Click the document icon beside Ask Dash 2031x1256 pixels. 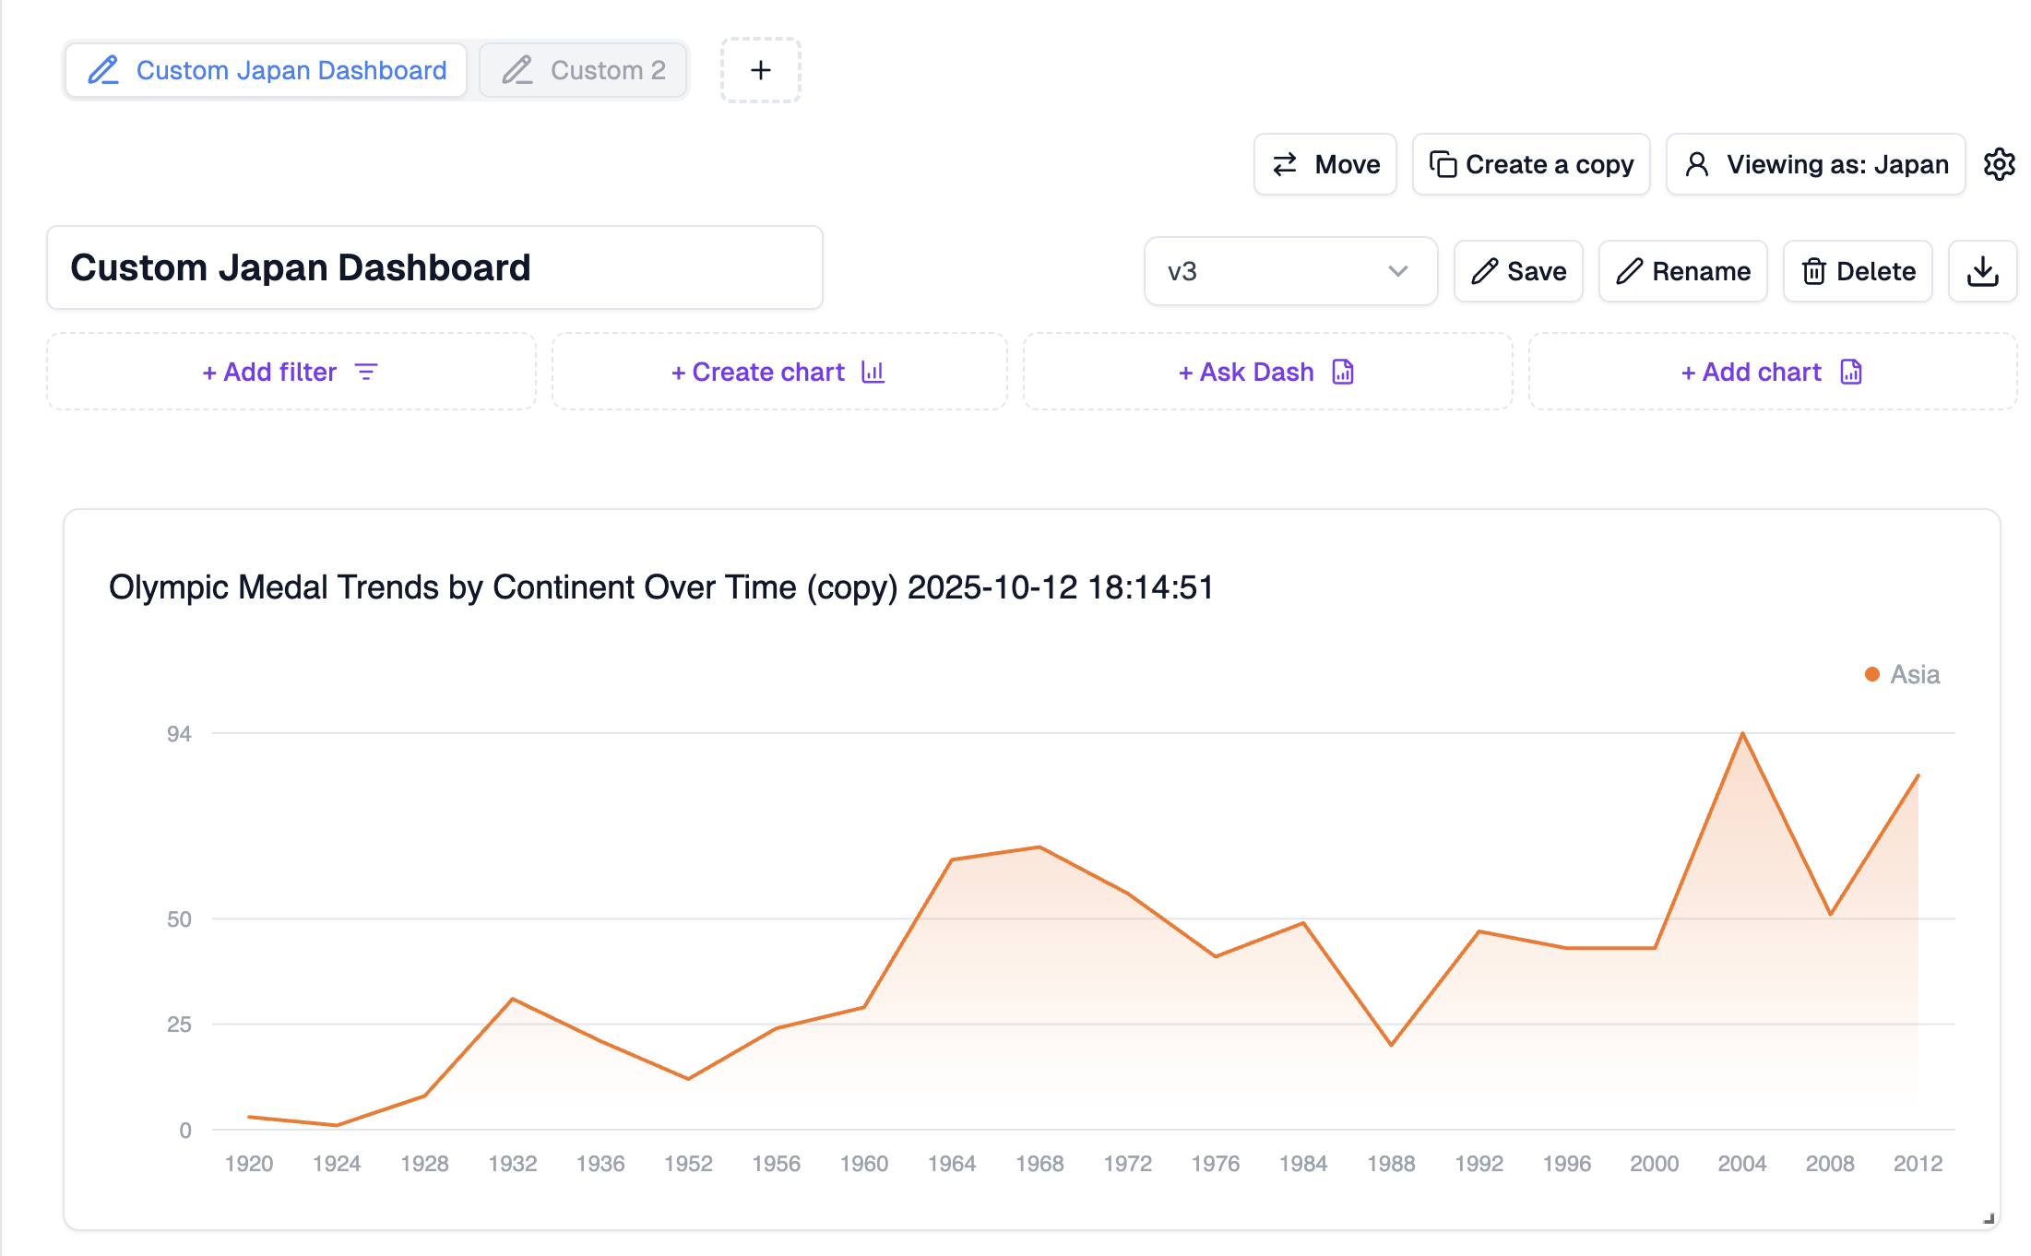pos(1343,372)
